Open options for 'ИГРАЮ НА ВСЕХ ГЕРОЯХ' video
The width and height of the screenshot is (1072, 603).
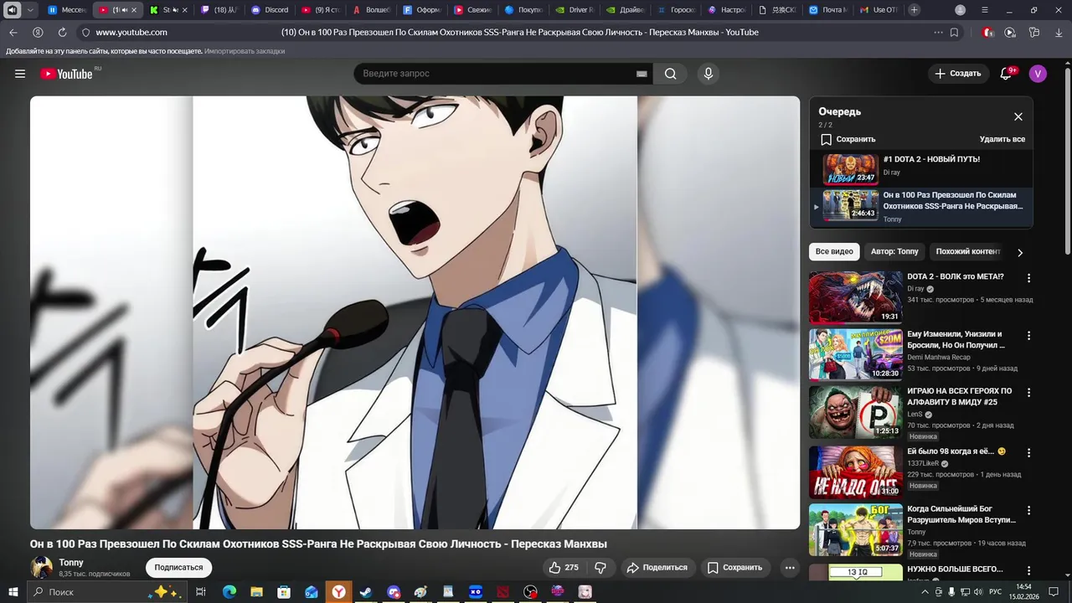tap(1029, 392)
